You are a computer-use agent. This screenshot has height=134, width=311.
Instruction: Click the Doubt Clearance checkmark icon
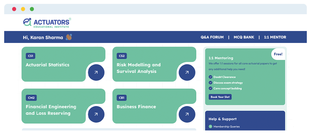click(210, 77)
